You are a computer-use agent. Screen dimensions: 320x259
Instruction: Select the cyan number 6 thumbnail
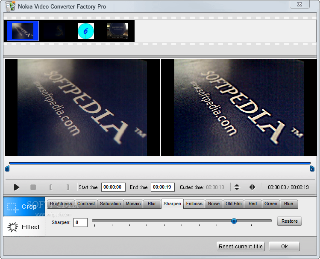(x=86, y=31)
